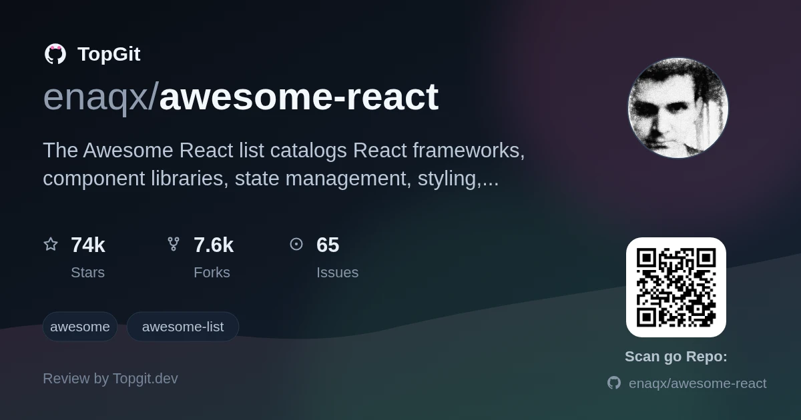Click the GitHub icon next to enaqx/awesome-react
Screen dimensions: 801x420
pyautogui.click(x=614, y=383)
